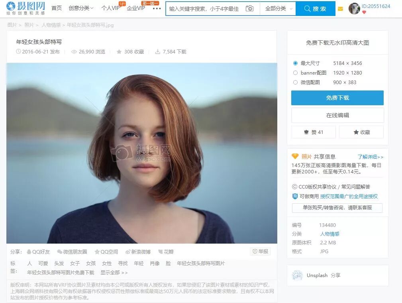402x303 pixels.
Task: Click 单张购买/转售咨询 contact button
Action: pos(337,208)
